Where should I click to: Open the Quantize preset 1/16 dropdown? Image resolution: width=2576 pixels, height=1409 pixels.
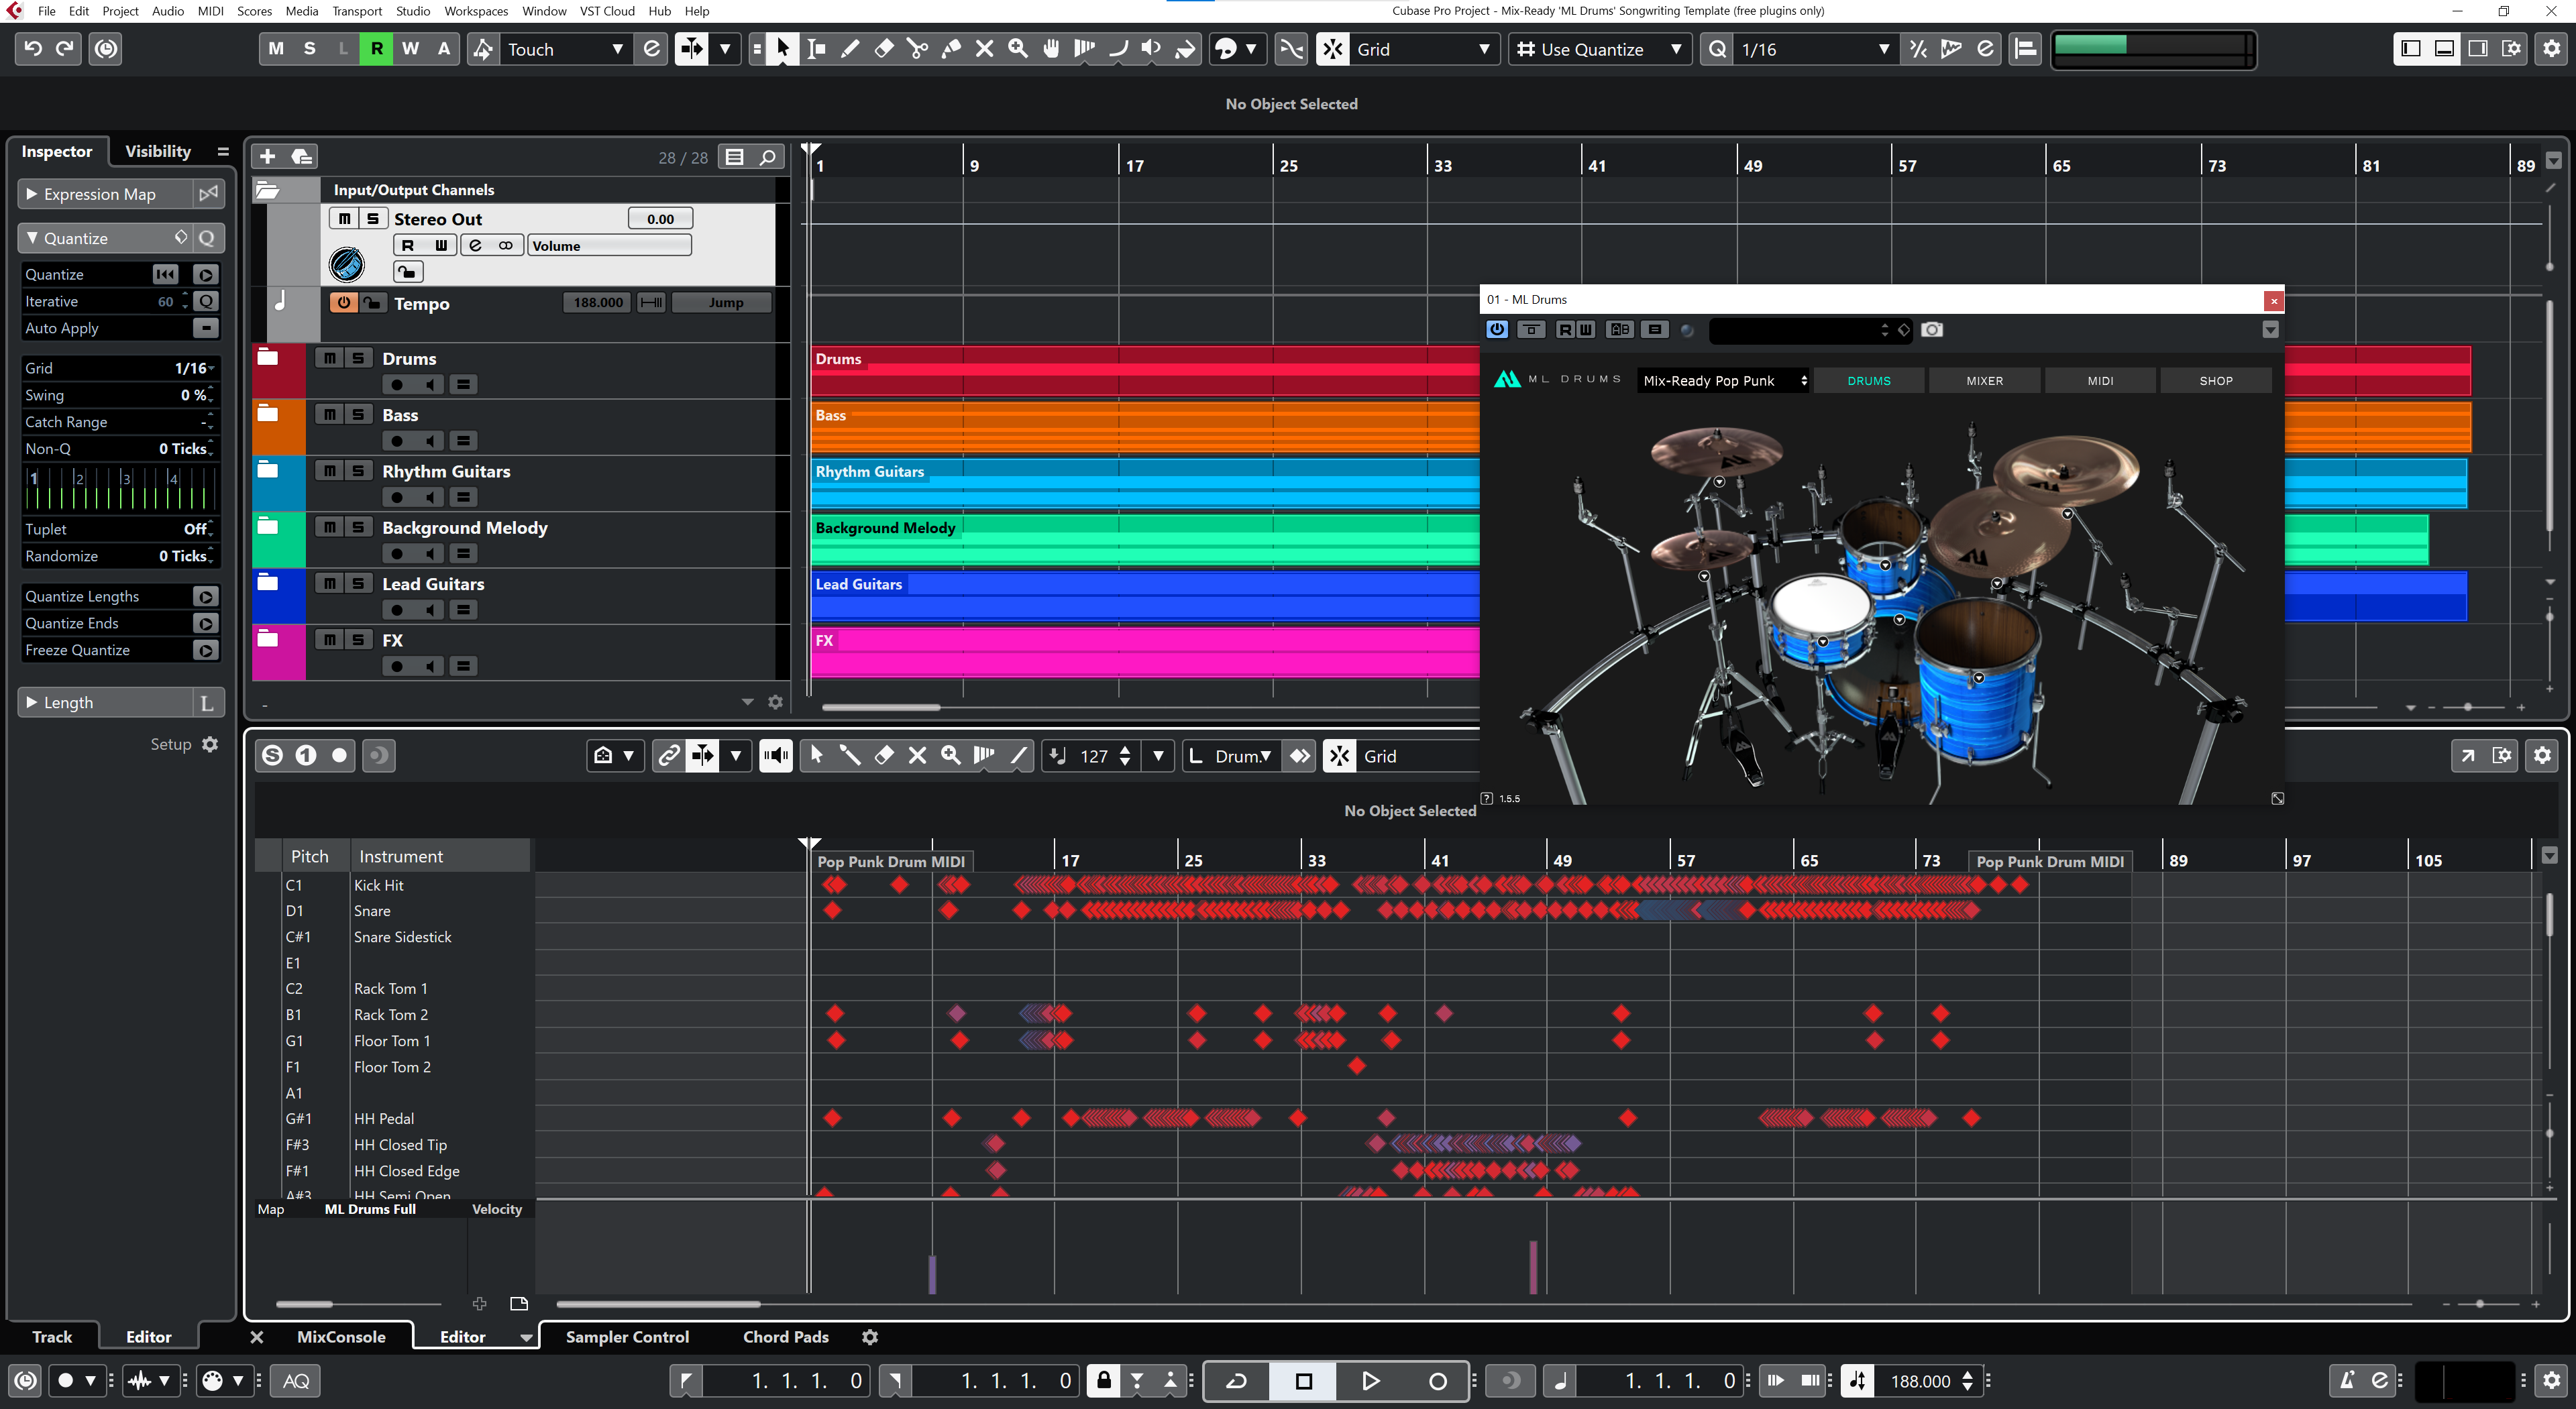pos(1810,49)
